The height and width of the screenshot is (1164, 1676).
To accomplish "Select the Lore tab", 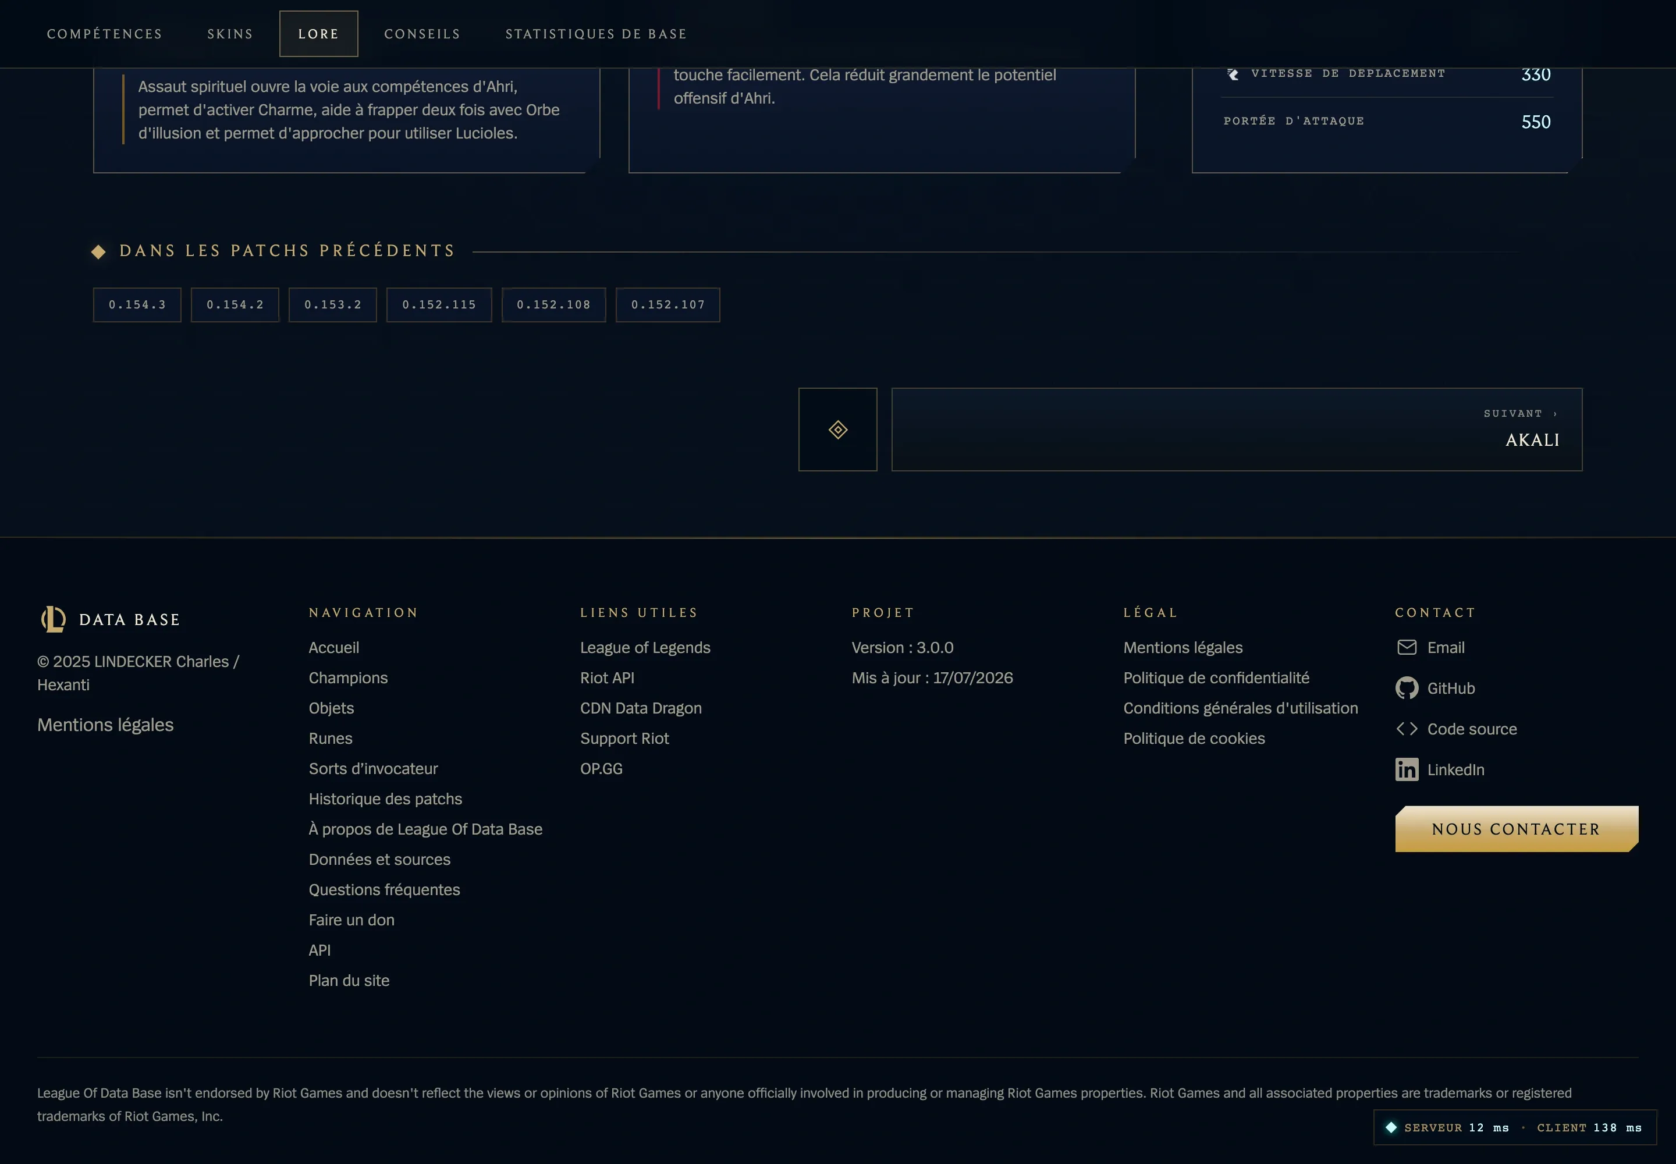I will point(319,34).
